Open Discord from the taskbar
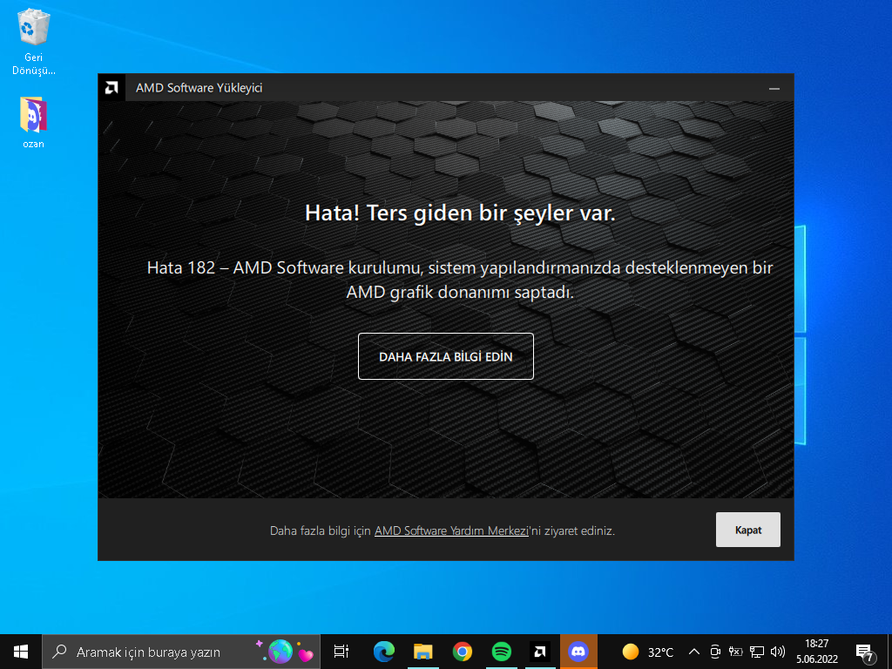892x669 pixels. [578, 652]
